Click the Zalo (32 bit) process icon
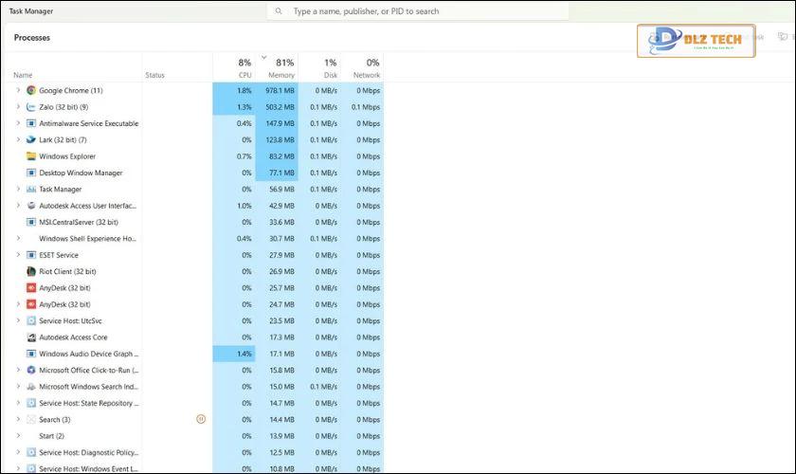 click(31, 107)
